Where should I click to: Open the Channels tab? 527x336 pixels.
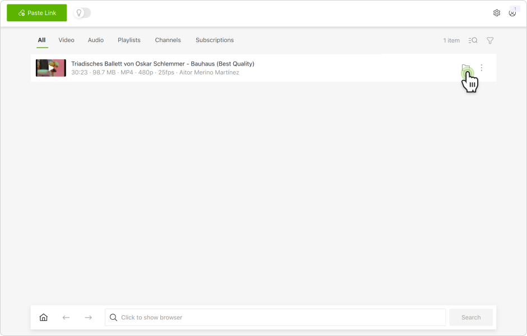pyautogui.click(x=168, y=40)
